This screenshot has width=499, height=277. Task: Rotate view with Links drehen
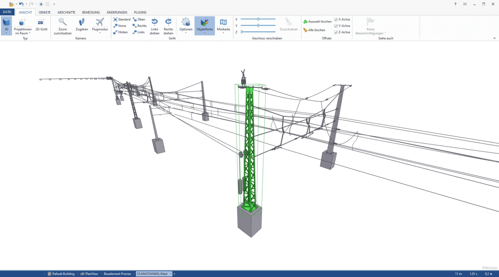(154, 26)
